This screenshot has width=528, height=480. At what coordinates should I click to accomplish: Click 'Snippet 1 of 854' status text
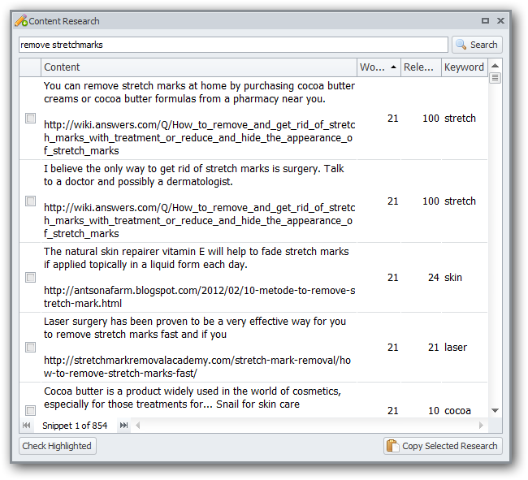[75, 426]
